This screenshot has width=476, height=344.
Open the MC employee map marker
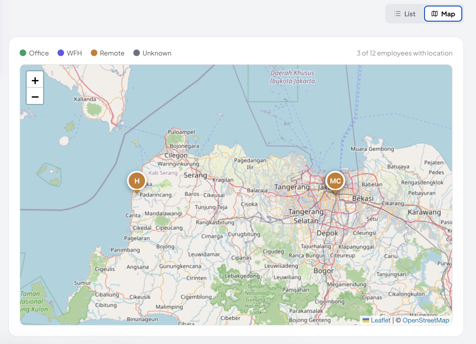(335, 181)
